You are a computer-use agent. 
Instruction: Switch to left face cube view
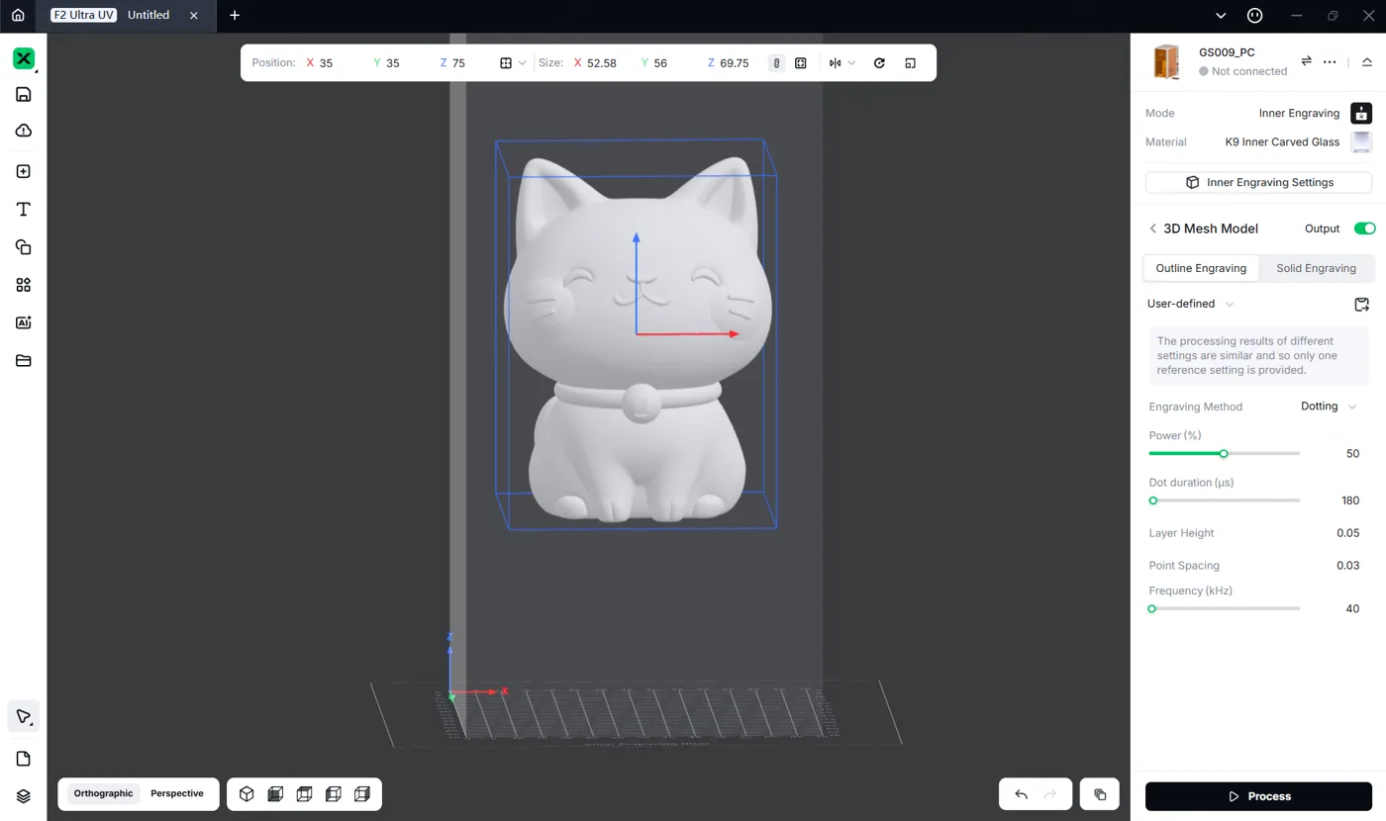334,793
